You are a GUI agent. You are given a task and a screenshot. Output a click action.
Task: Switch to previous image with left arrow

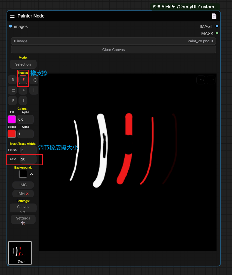pos(14,41)
